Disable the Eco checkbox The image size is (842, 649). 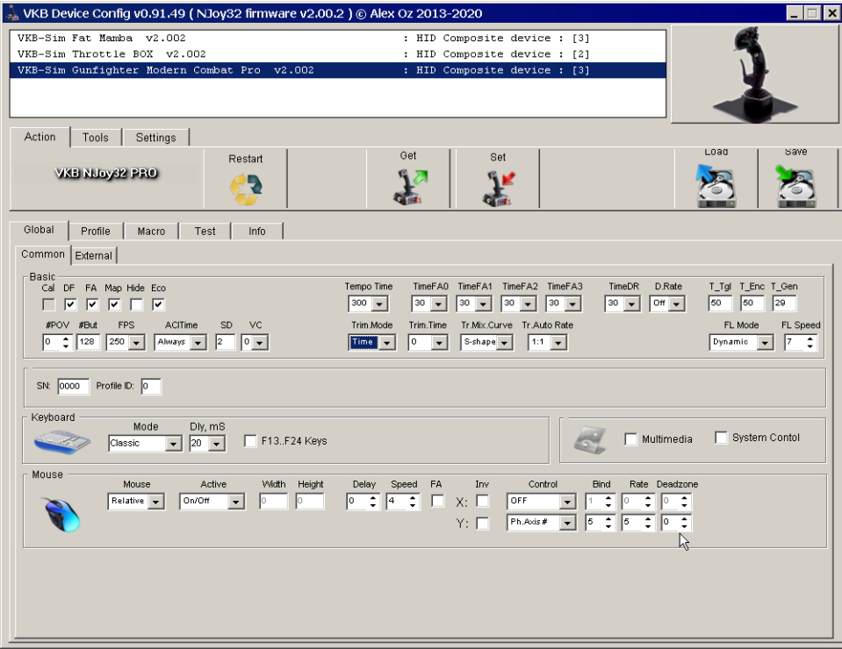[x=157, y=303]
